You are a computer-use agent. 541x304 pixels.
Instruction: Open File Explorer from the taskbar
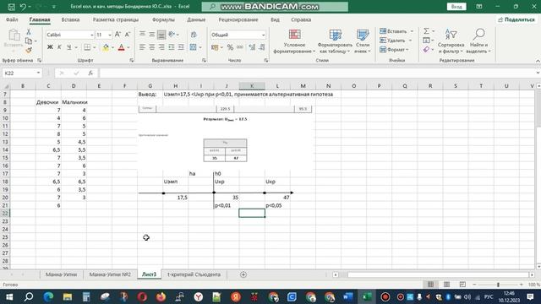(x=68, y=296)
